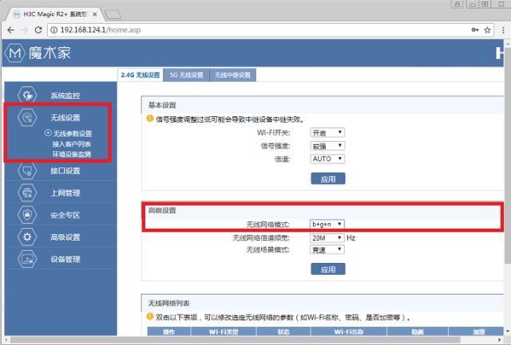
Task: Open the 接入客户列表 submenu link
Action: [72, 144]
